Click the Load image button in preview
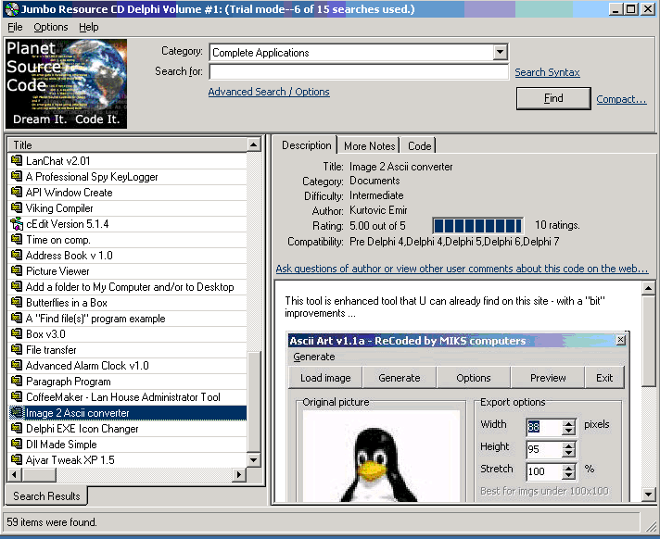660x539 pixels. pyautogui.click(x=325, y=378)
